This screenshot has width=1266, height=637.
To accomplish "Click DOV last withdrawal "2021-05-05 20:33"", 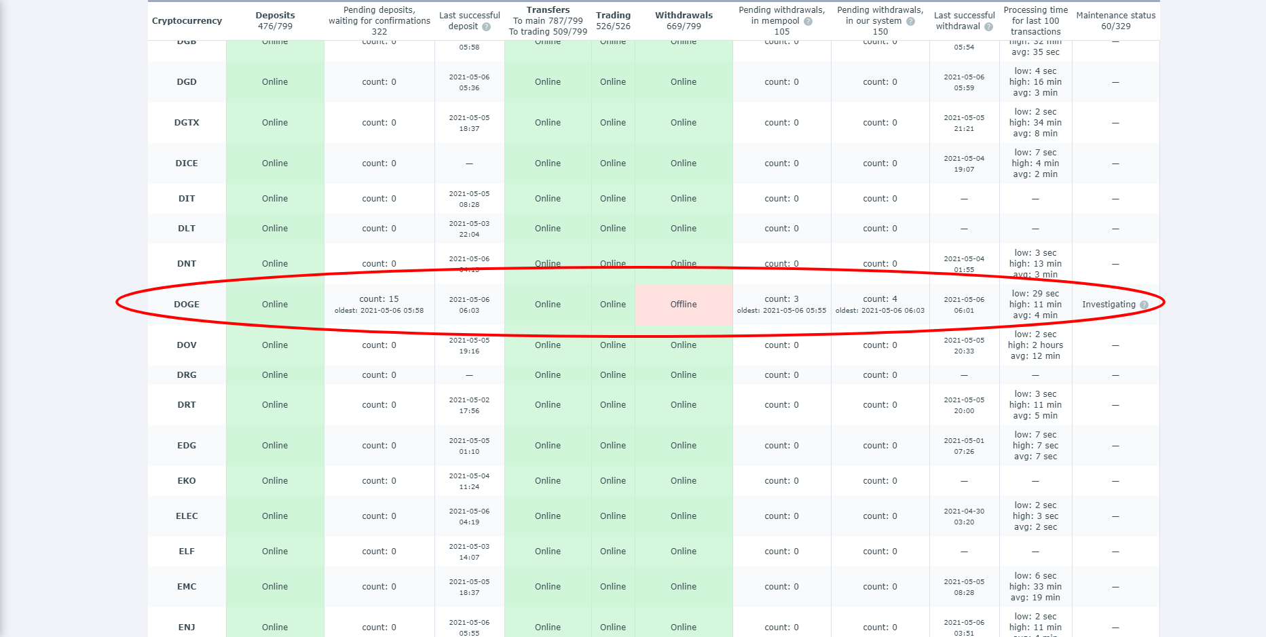I will pos(964,345).
